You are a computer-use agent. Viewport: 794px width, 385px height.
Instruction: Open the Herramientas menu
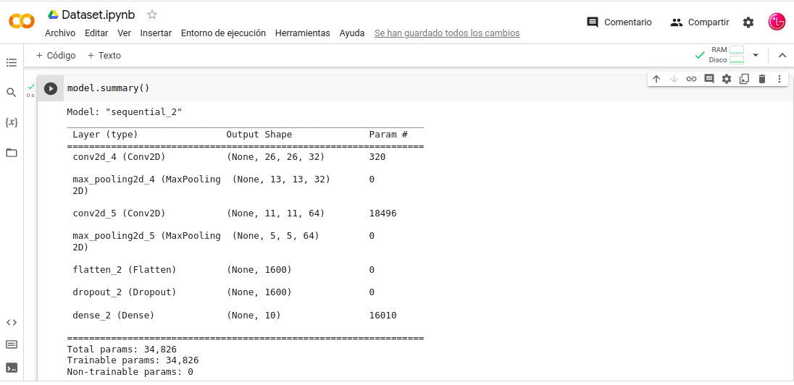point(302,33)
